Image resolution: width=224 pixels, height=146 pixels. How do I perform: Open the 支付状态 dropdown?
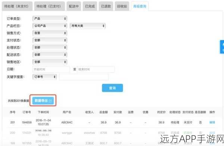[x=50, y=40]
